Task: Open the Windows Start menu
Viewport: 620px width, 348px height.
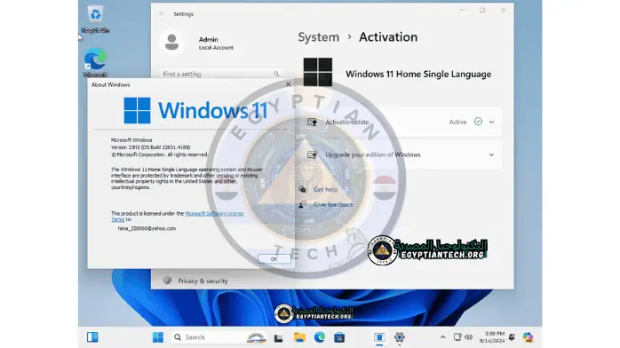Action: pyautogui.click(x=158, y=337)
